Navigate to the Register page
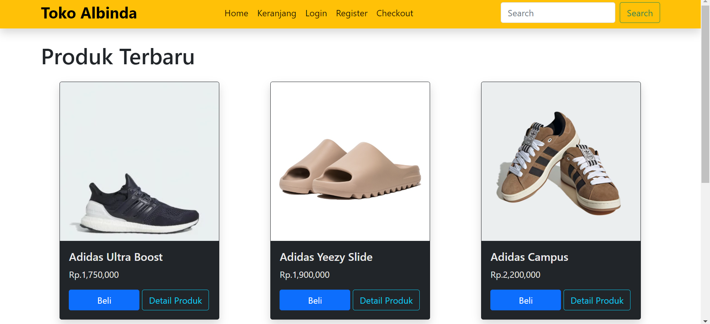Screen dimensions: 710x324 pyautogui.click(x=352, y=13)
